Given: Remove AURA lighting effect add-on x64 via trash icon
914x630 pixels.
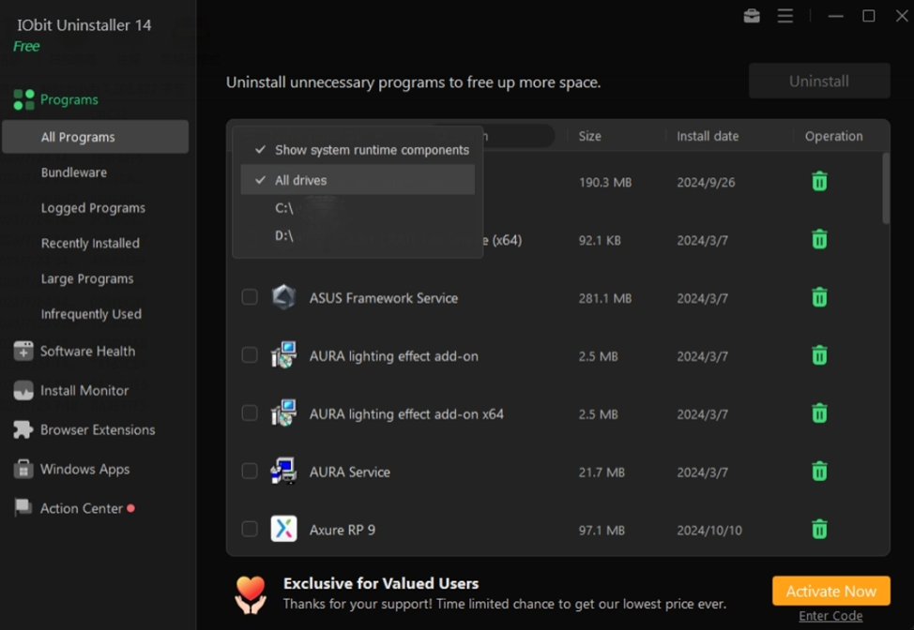Looking at the screenshot, I should click(819, 413).
